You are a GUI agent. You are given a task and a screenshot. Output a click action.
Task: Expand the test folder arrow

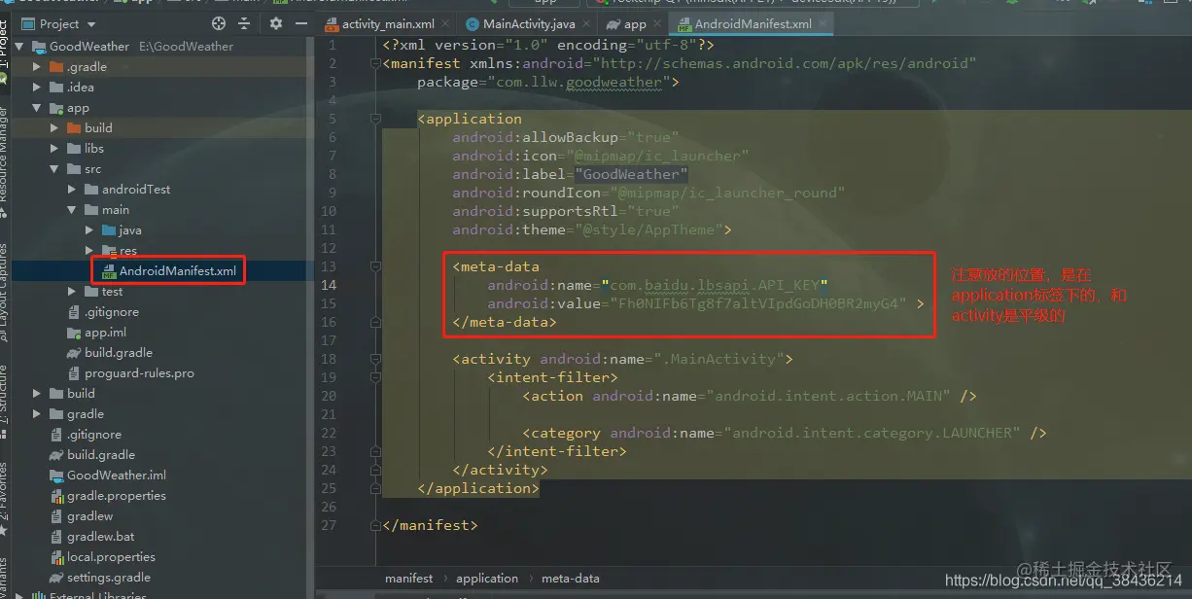click(x=72, y=292)
